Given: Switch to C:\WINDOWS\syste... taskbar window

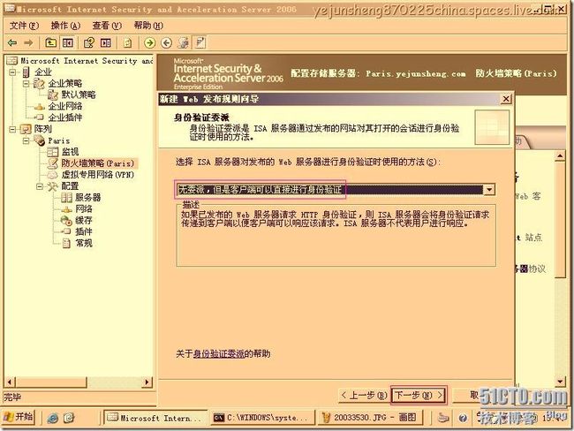Looking at the screenshot, I should [x=262, y=418].
